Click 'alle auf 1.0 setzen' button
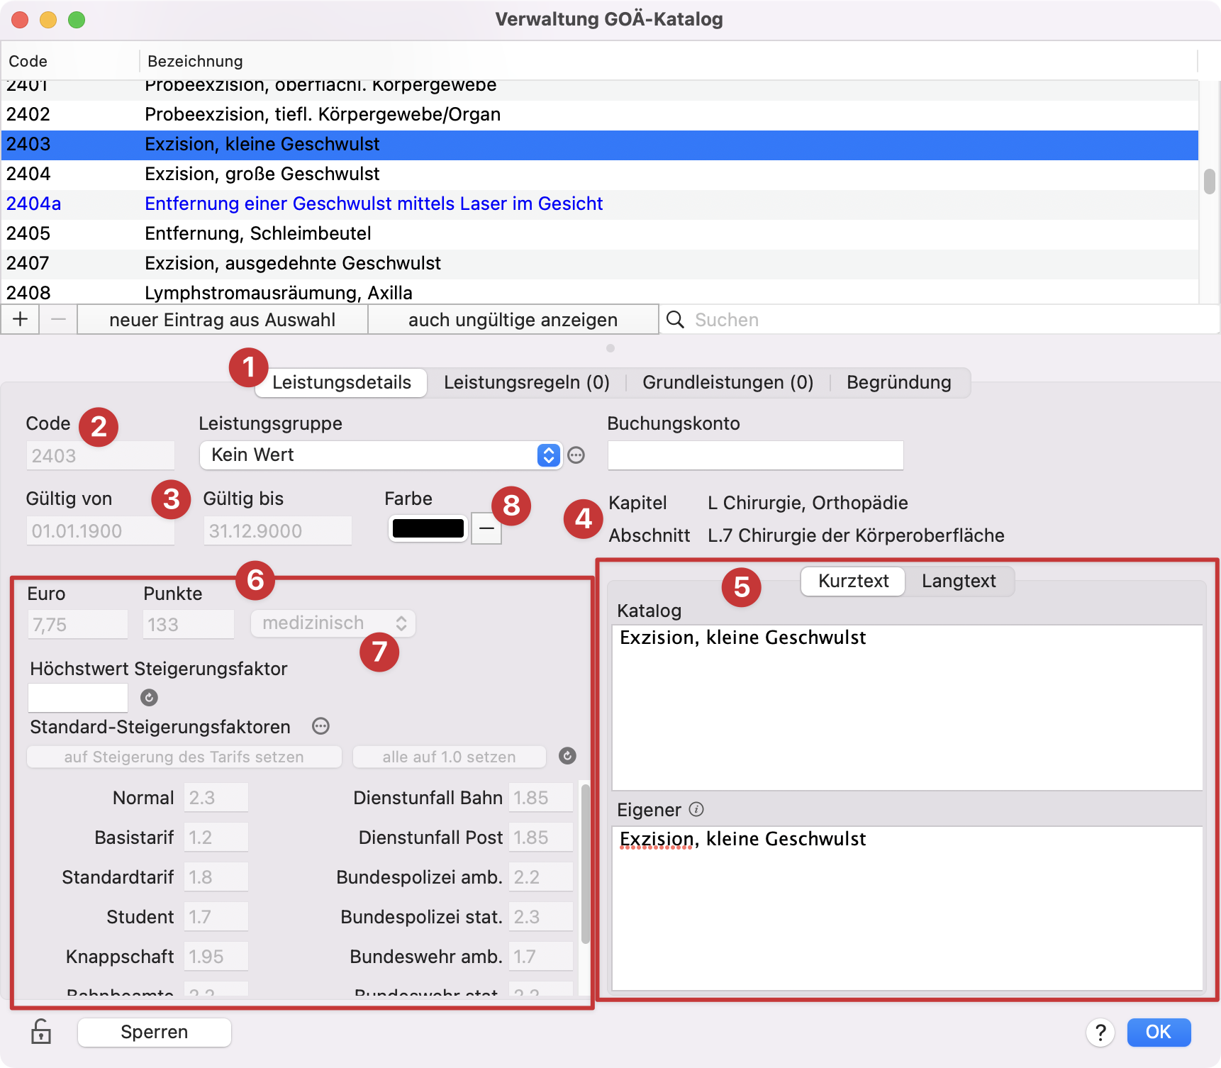This screenshot has width=1221, height=1068. tap(450, 757)
